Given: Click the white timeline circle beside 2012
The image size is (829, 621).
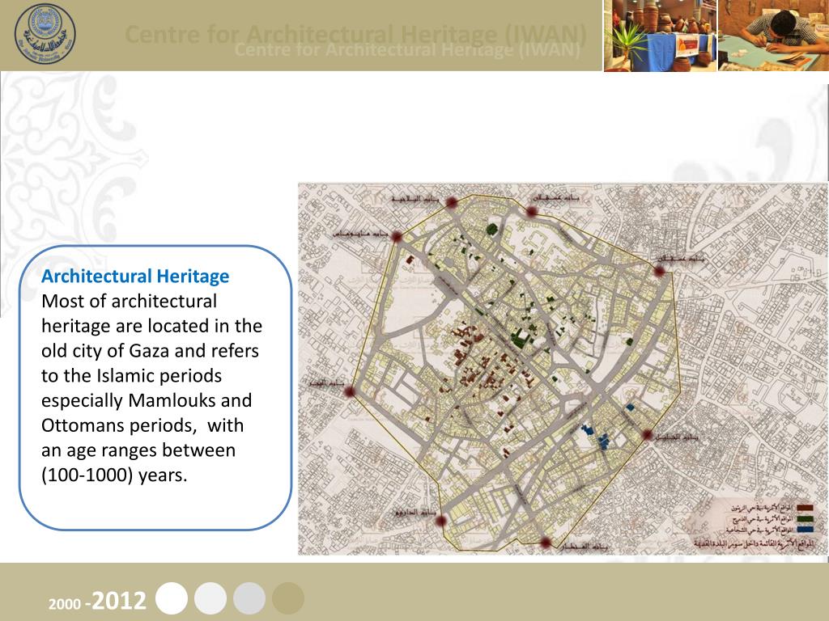Looking at the screenshot, I should point(172,598).
